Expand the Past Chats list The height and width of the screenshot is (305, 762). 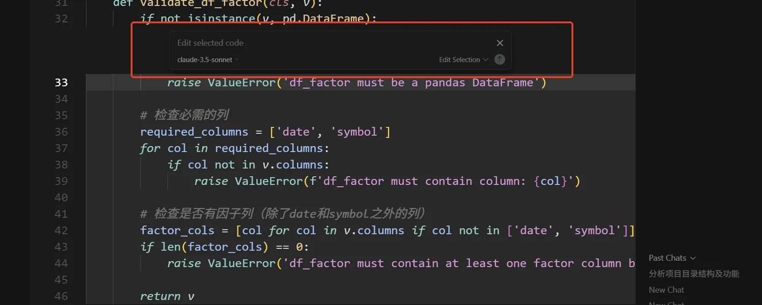(x=672, y=258)
